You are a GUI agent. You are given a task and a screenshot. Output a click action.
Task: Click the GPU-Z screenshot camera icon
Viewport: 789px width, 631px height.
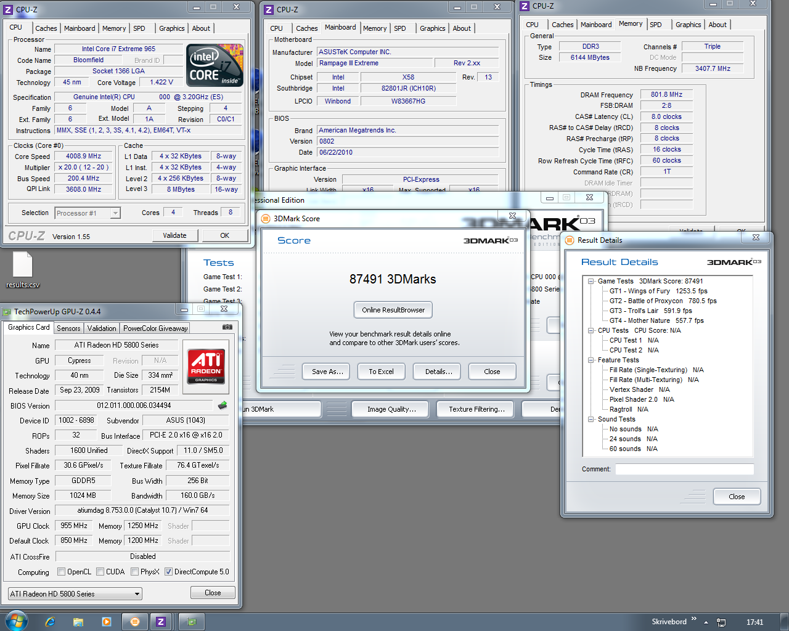point(227,327)
